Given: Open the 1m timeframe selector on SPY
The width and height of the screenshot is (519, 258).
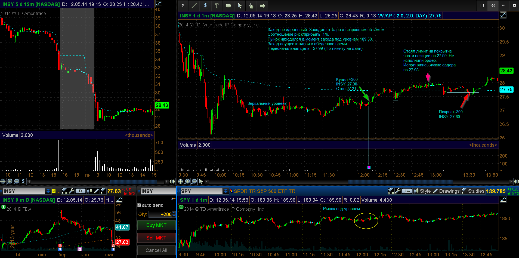Looking at the screenshot, I should click(x=407, y=191).
